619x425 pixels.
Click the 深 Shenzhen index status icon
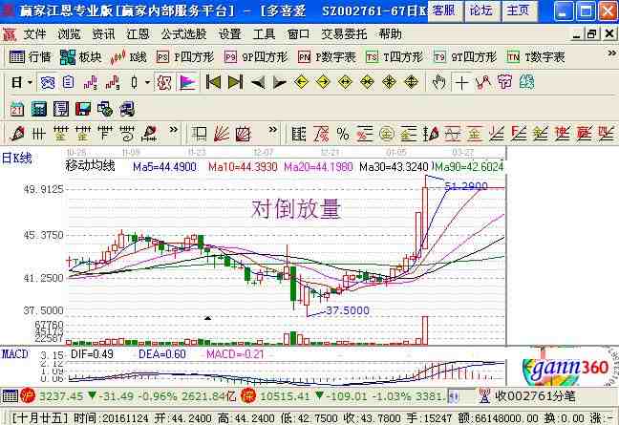pos(248,395)
